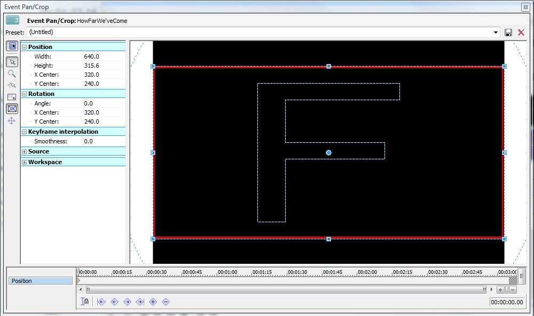
Task: Toggle the Show Properties button
Action: pos(12,46)
